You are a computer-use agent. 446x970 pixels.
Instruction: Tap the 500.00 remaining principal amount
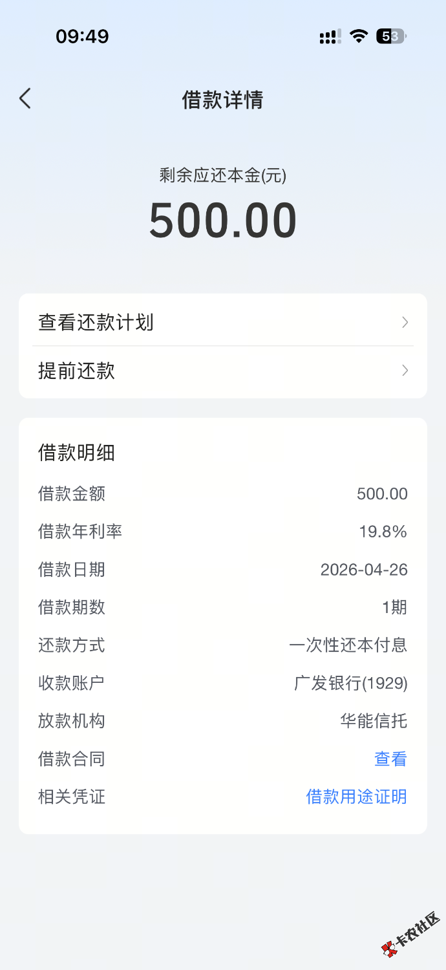[222, 221]
